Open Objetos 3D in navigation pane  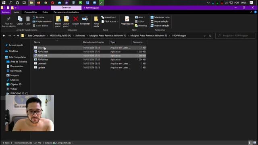(x=14, y=84)
